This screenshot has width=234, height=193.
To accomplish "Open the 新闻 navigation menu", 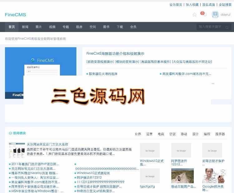I will click(x=25, y=27).
